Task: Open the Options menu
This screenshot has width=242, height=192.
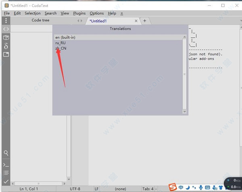Action: pyautogui.click(x=97, y=13)
